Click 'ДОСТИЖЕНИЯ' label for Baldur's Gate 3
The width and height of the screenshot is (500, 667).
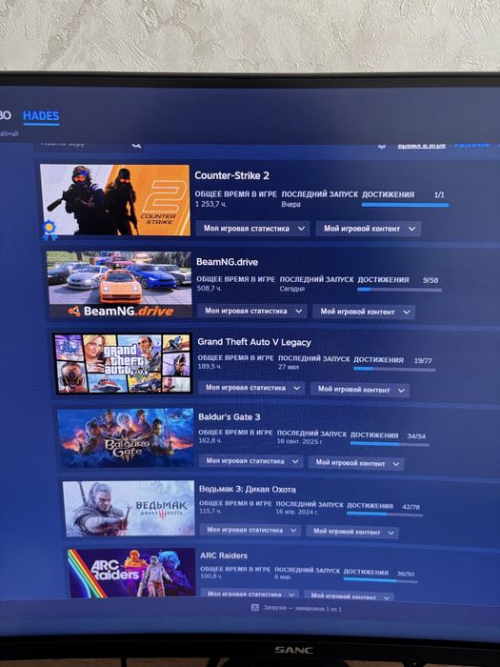click(374, 435)
